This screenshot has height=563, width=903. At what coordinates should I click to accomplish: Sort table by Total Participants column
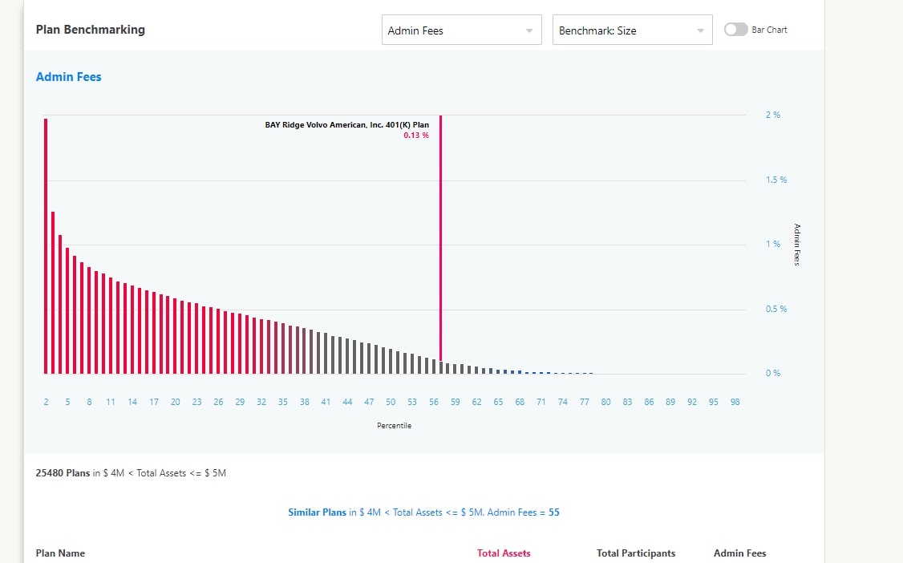[x=635, y=553]
